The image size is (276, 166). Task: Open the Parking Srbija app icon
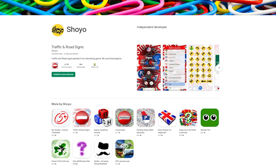point(146,118)
